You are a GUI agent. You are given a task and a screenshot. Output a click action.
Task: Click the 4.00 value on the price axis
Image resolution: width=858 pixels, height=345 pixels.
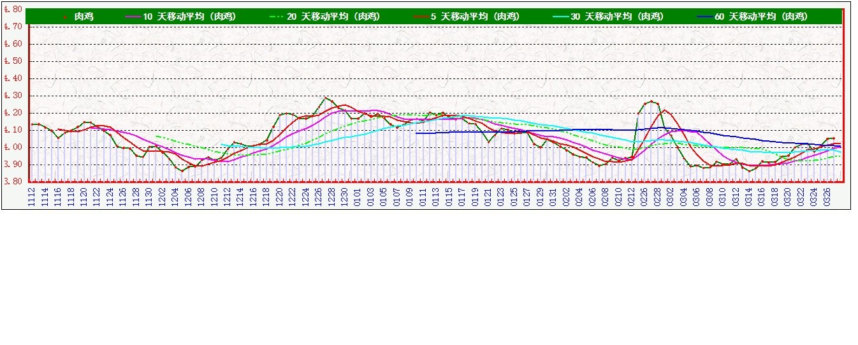click(x=13, y=147)
